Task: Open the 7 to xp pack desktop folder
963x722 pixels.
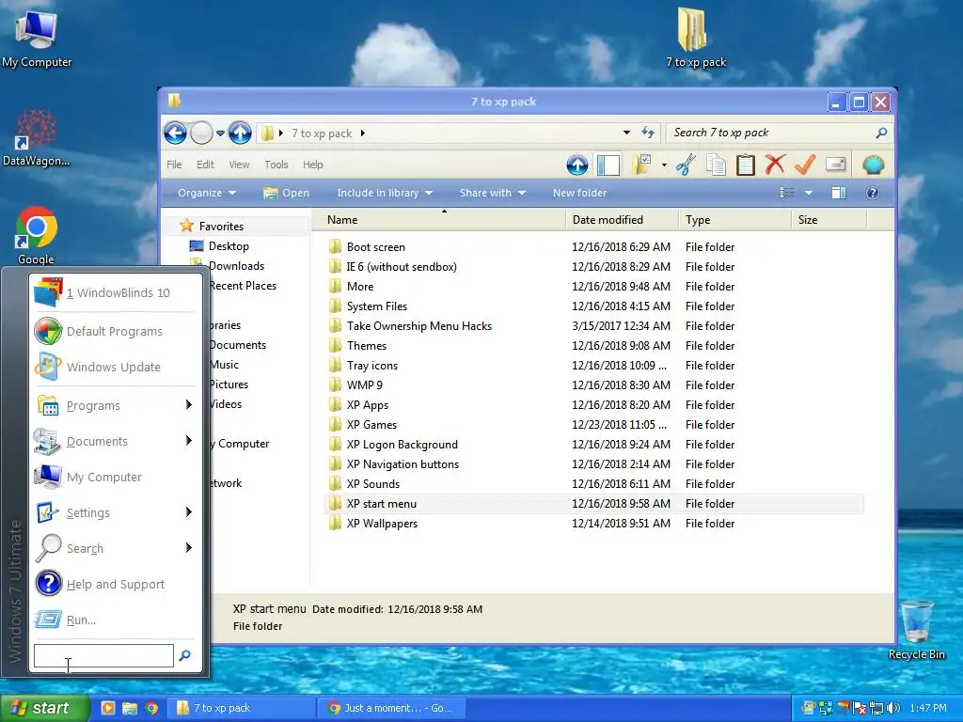Action: pyautogui.click(x=695, y=37)
